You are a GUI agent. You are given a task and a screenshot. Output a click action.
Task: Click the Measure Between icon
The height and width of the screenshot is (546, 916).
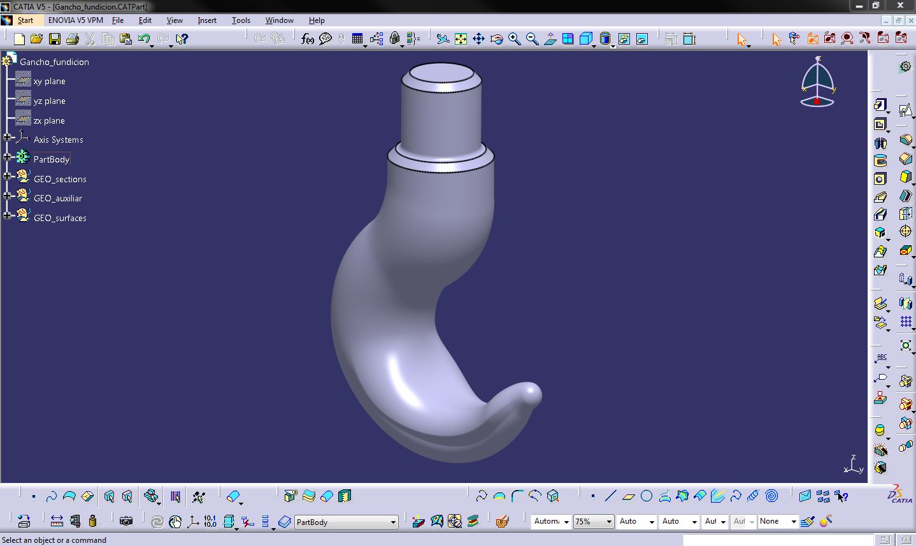57,521
